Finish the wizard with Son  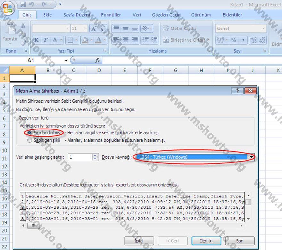[x=240, y=241]
